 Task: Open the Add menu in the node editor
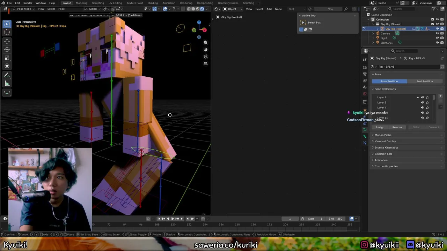pos(269,9)
